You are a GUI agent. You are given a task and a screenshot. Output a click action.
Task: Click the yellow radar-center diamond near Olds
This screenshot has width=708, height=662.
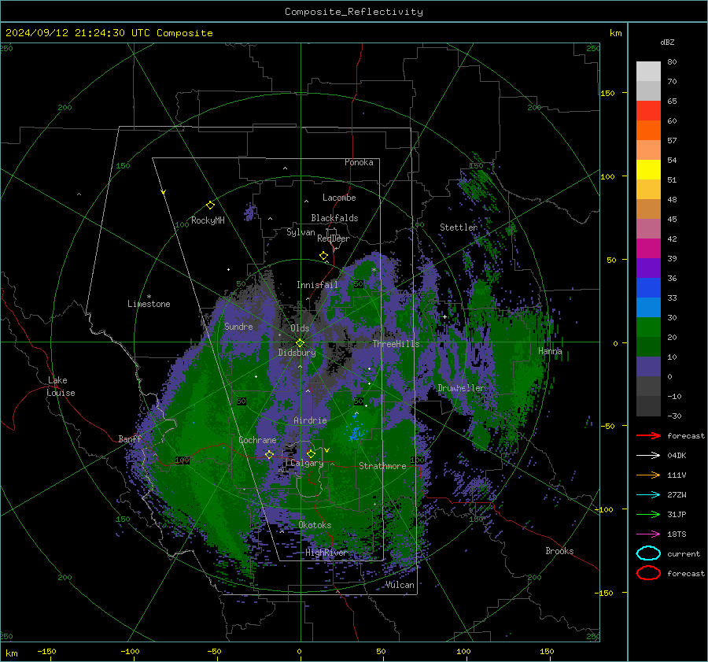tap(300, 343)
